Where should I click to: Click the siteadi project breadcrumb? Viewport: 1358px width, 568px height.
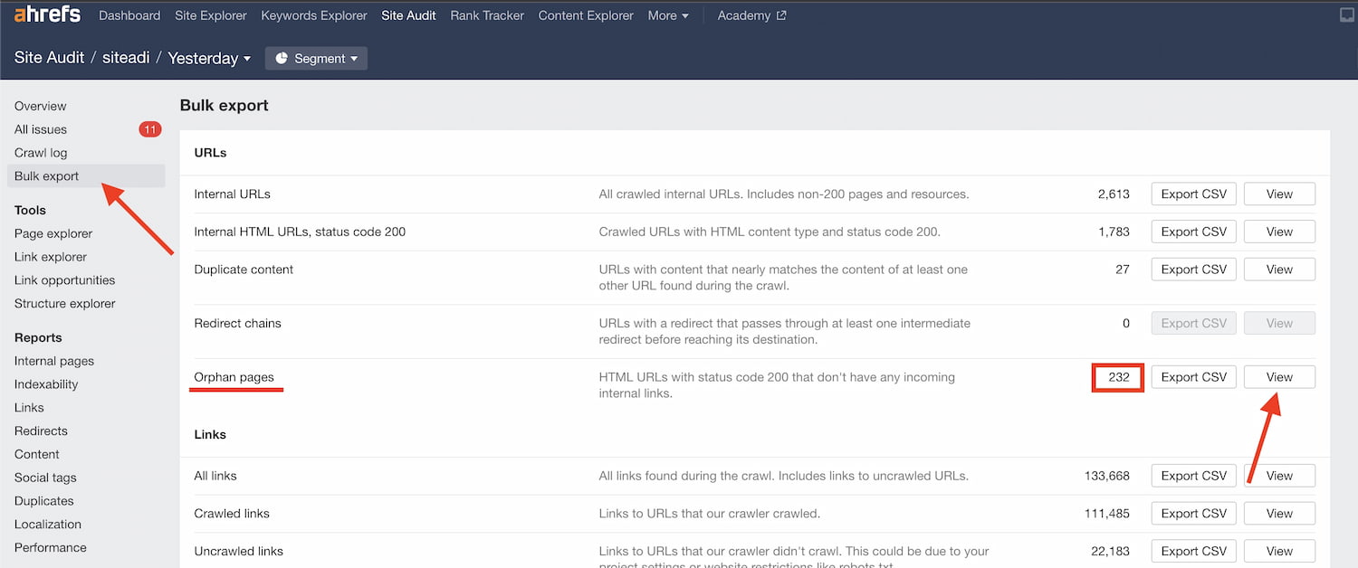[126, 59]
